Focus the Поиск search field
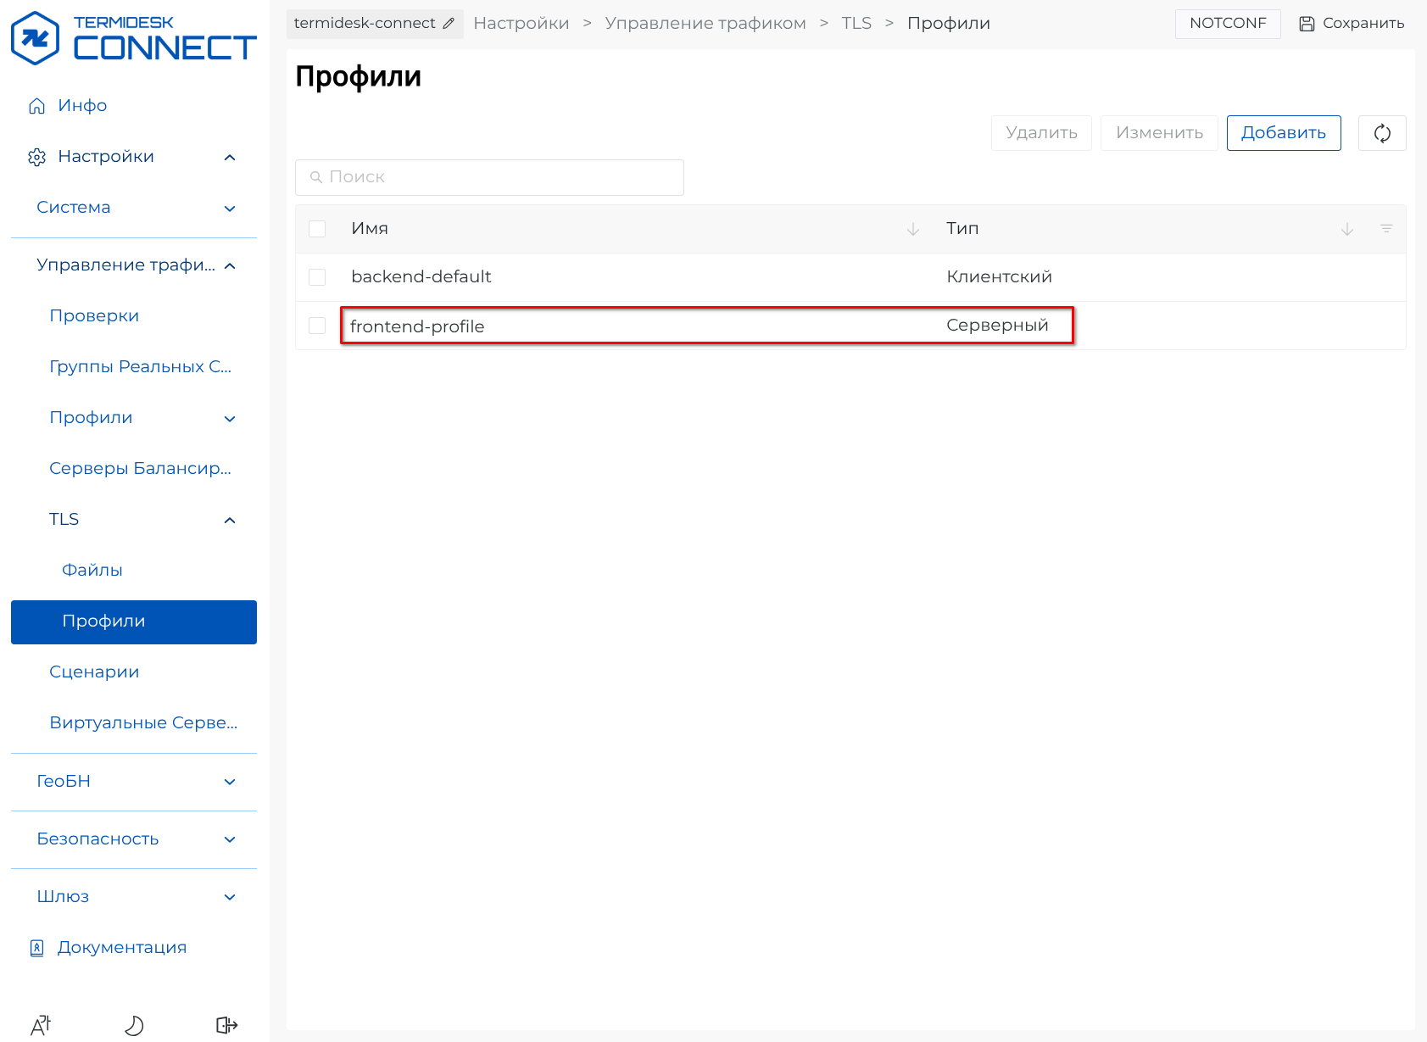This screenshot has height=1042, width=1427. point(489,177)
